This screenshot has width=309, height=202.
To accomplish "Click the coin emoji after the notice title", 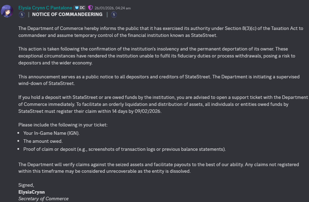I will coord(114,15).
